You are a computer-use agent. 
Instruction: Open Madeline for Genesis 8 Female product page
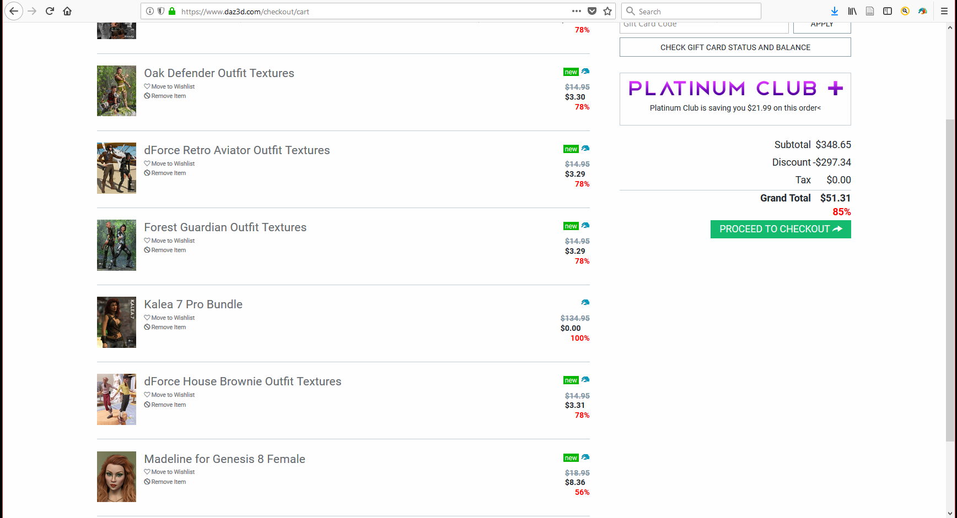tap(224, 459)
